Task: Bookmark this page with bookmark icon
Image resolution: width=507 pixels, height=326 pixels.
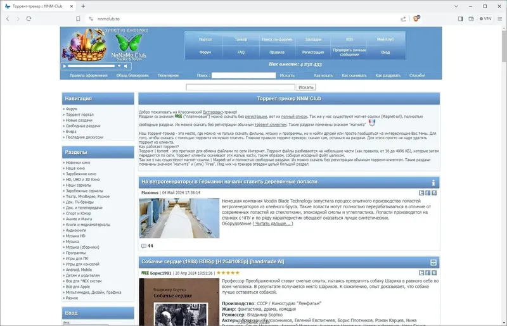Action: tap(78, 19)
